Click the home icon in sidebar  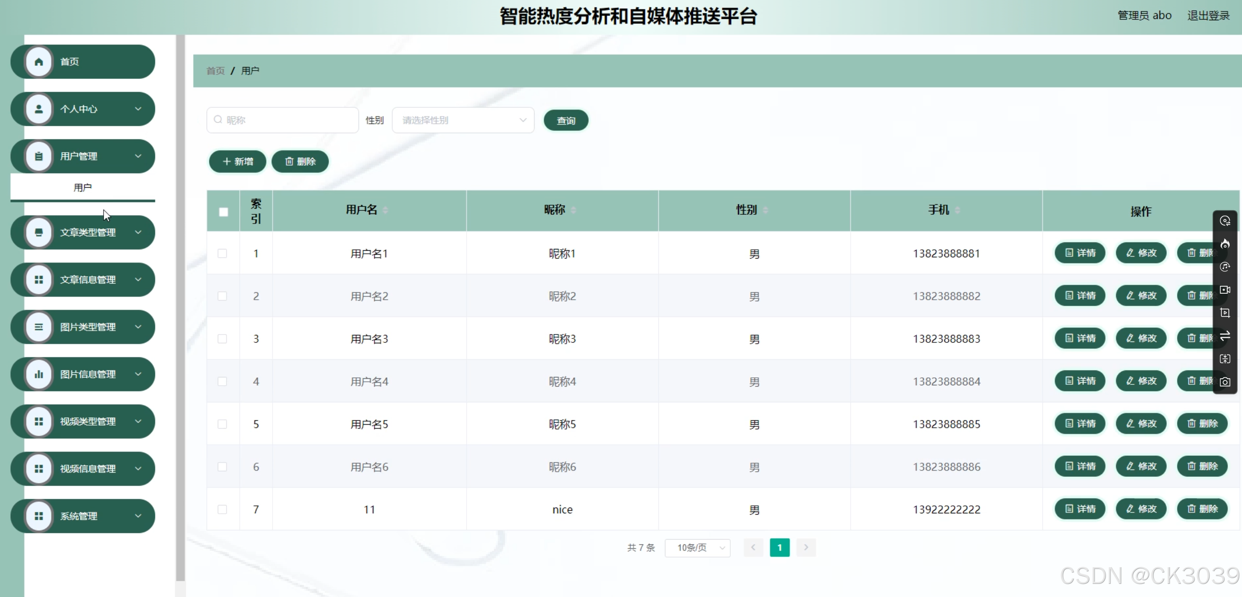pos(39,62)
